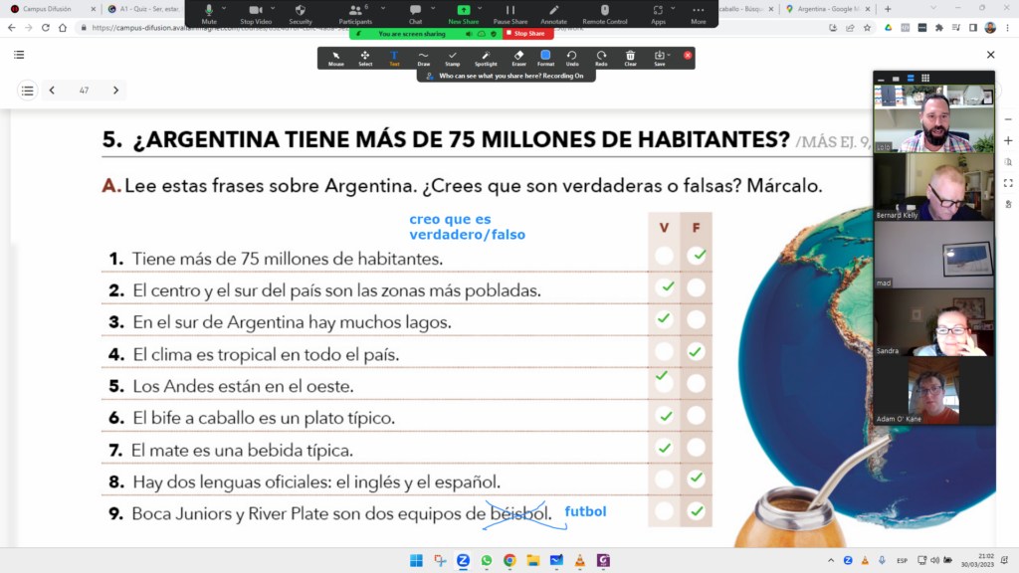1019x573 pixels.
Task: Click the red Stop Share button
Action: [x=527, y=33]
